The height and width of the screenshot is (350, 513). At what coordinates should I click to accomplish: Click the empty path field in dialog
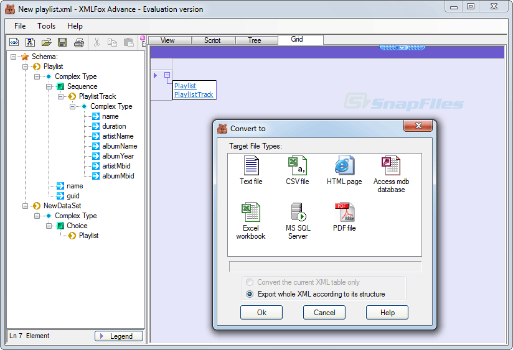(326, 267)
